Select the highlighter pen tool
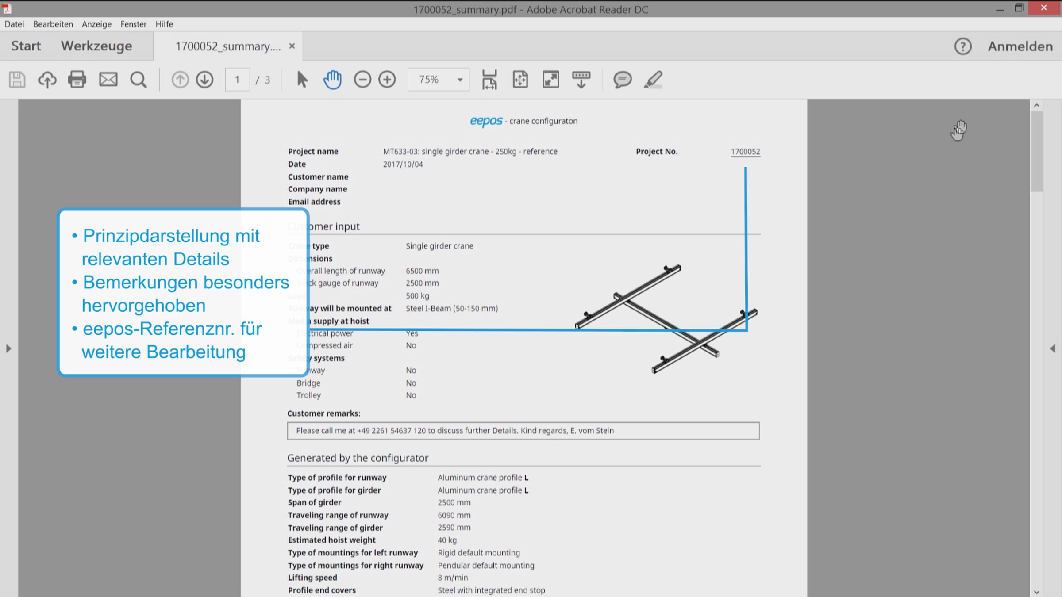 [653, 80]
